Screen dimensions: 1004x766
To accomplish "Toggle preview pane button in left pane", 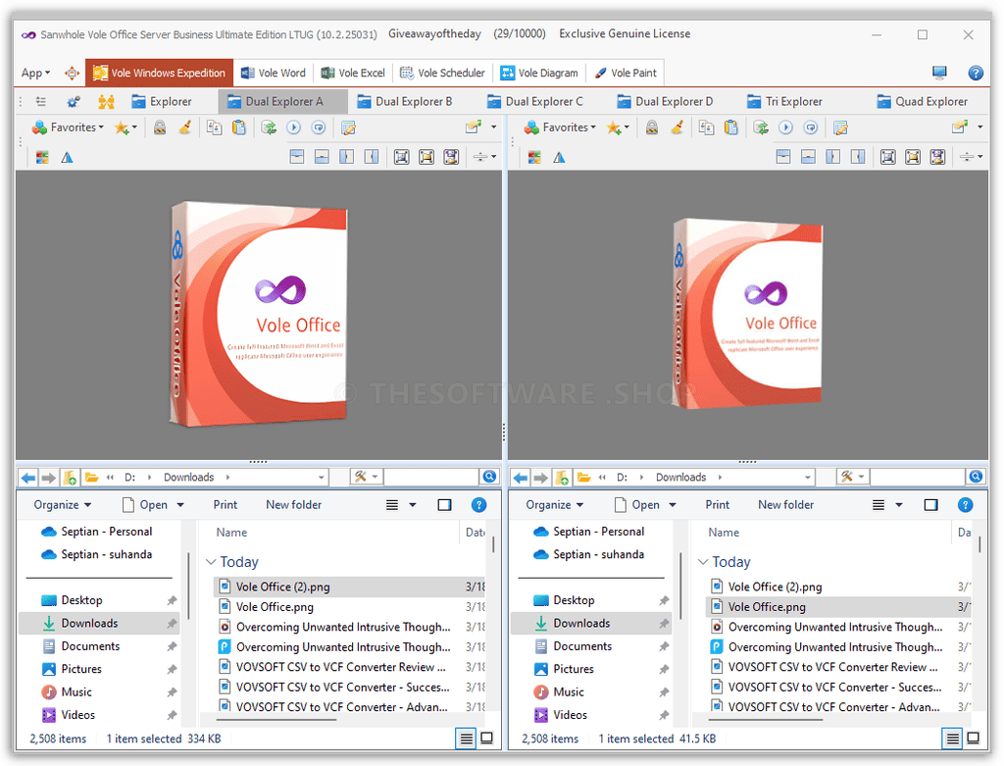I will [444, 505].
